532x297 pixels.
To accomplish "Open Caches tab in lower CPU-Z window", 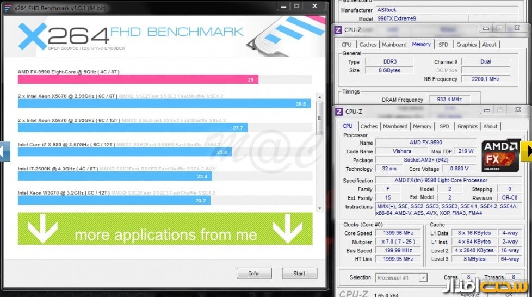I will [x=369, y=126].
